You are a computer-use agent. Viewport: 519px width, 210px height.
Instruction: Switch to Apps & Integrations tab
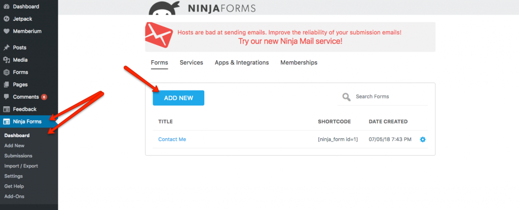242,63
